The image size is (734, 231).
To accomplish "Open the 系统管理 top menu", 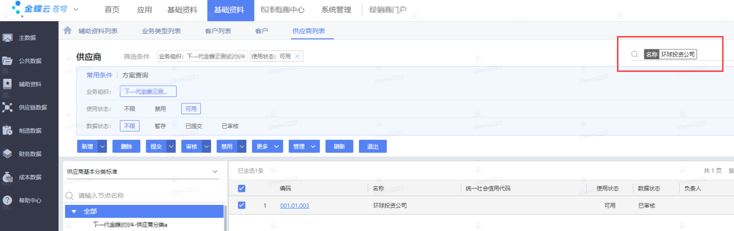I will (336, 10).
